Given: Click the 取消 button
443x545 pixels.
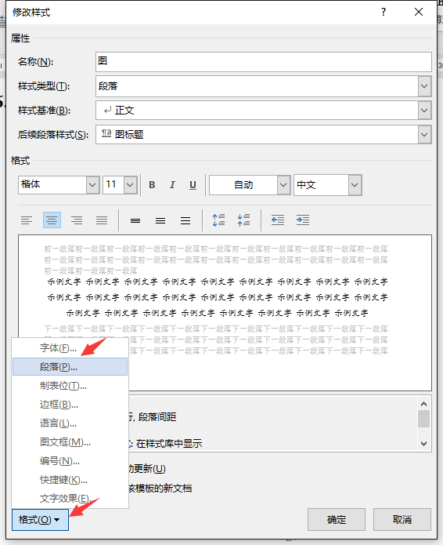Looking at the screenshot, I should click(x=402, y=520).
